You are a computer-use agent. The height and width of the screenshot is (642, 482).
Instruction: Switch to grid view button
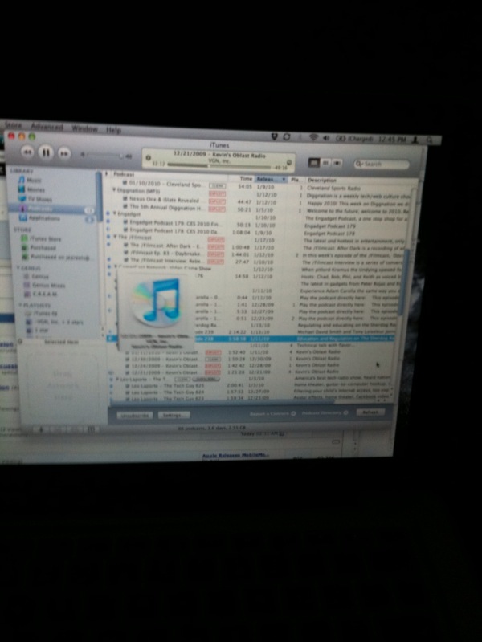pyautogui.click(x=325, y=163)
